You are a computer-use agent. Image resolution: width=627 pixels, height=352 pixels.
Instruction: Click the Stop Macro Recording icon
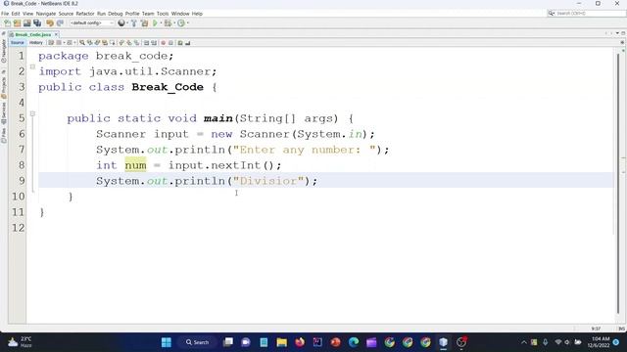[170, 43]
